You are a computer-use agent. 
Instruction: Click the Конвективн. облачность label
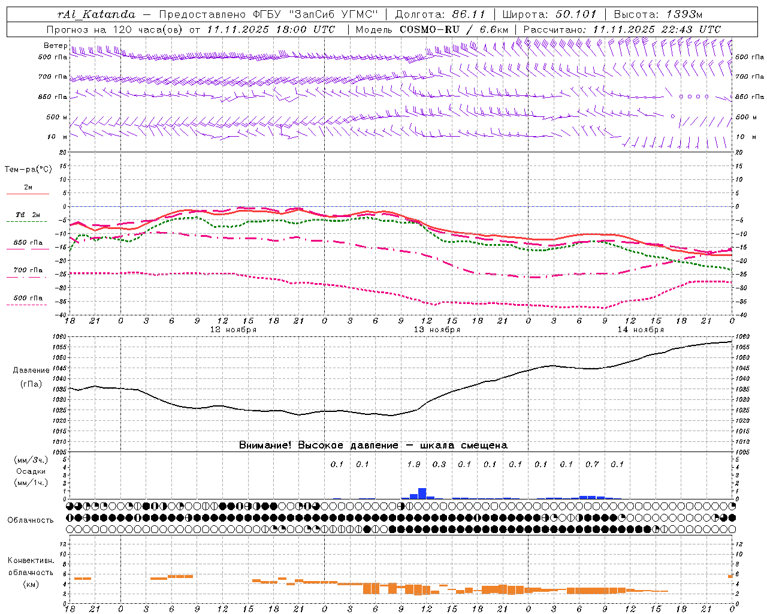[x=31, y=566]
